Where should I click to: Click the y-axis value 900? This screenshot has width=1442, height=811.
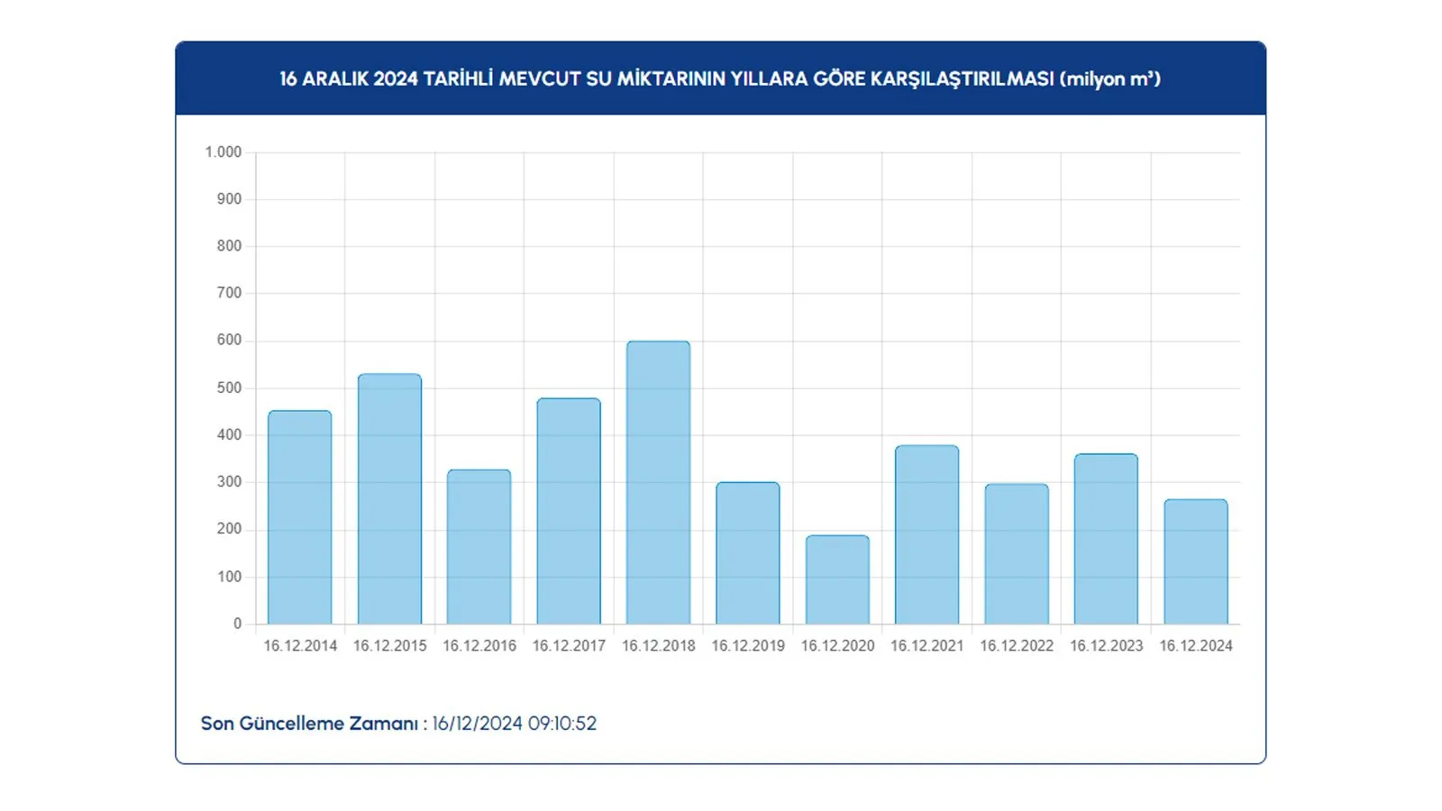pos(229,199)
